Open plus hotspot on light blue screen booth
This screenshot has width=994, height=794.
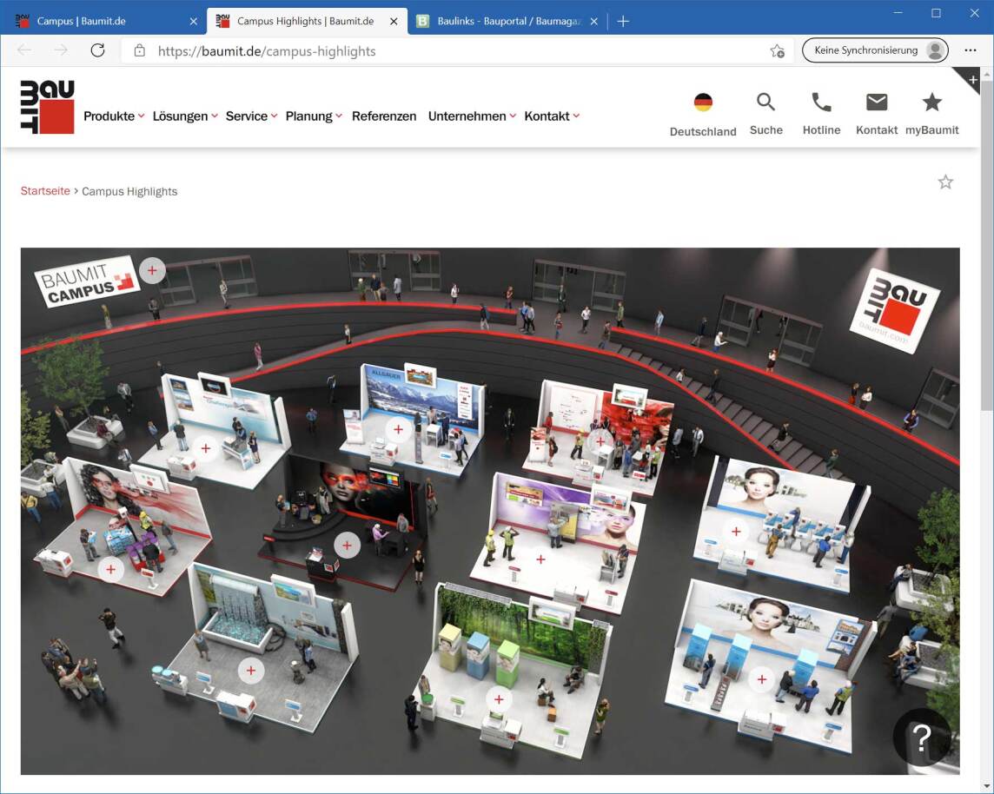pyautogui.click(x=205, y=448)
